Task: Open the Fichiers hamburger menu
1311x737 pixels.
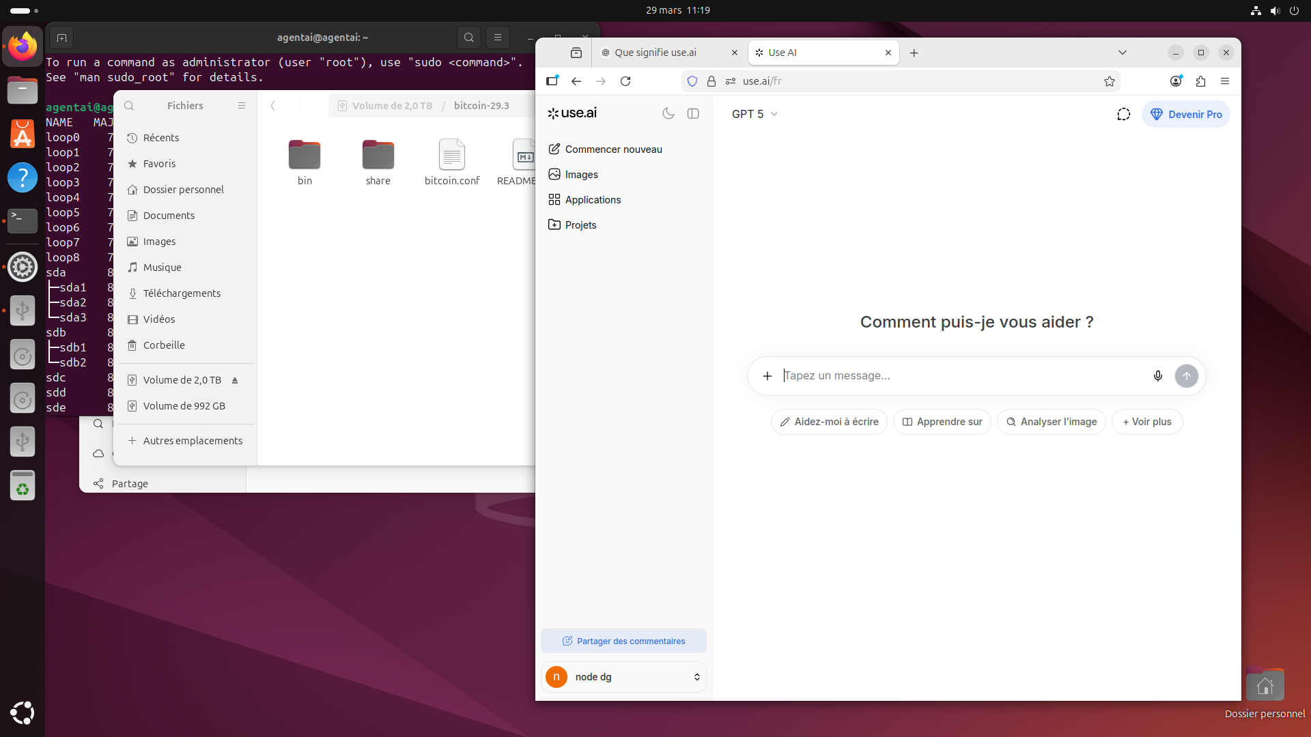Action: (x=242, y=106)
